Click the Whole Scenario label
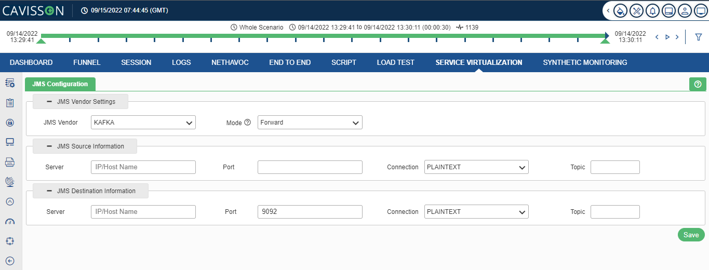709x270 pixels. pyautogui.click(x=261, y=27)
